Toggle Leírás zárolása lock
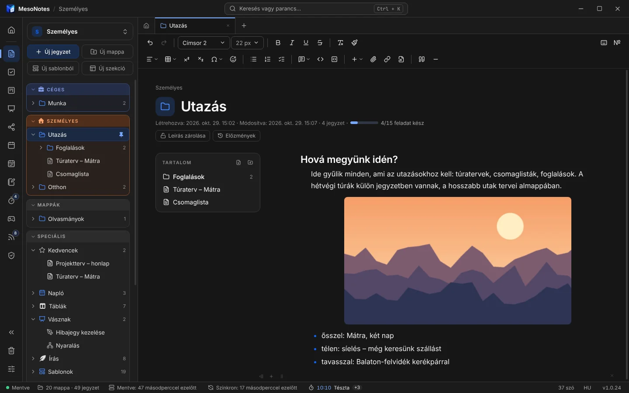Image resolution: width=629 pixels, height=393 pixels. tap(183, 136)
